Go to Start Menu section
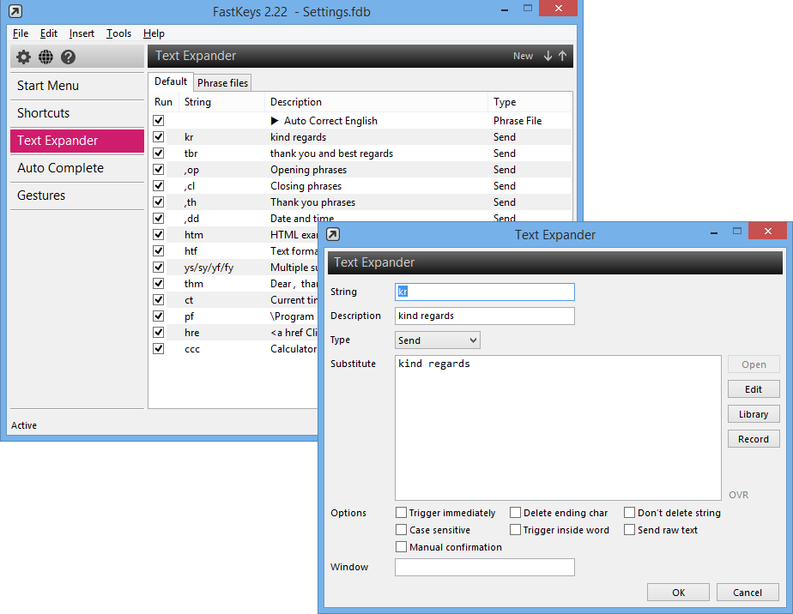Screen dimensions: 793x614 coord(77,86)
